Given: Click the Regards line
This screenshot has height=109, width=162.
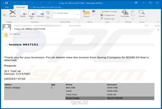Looking at the screenshot, I should [10, 66].
